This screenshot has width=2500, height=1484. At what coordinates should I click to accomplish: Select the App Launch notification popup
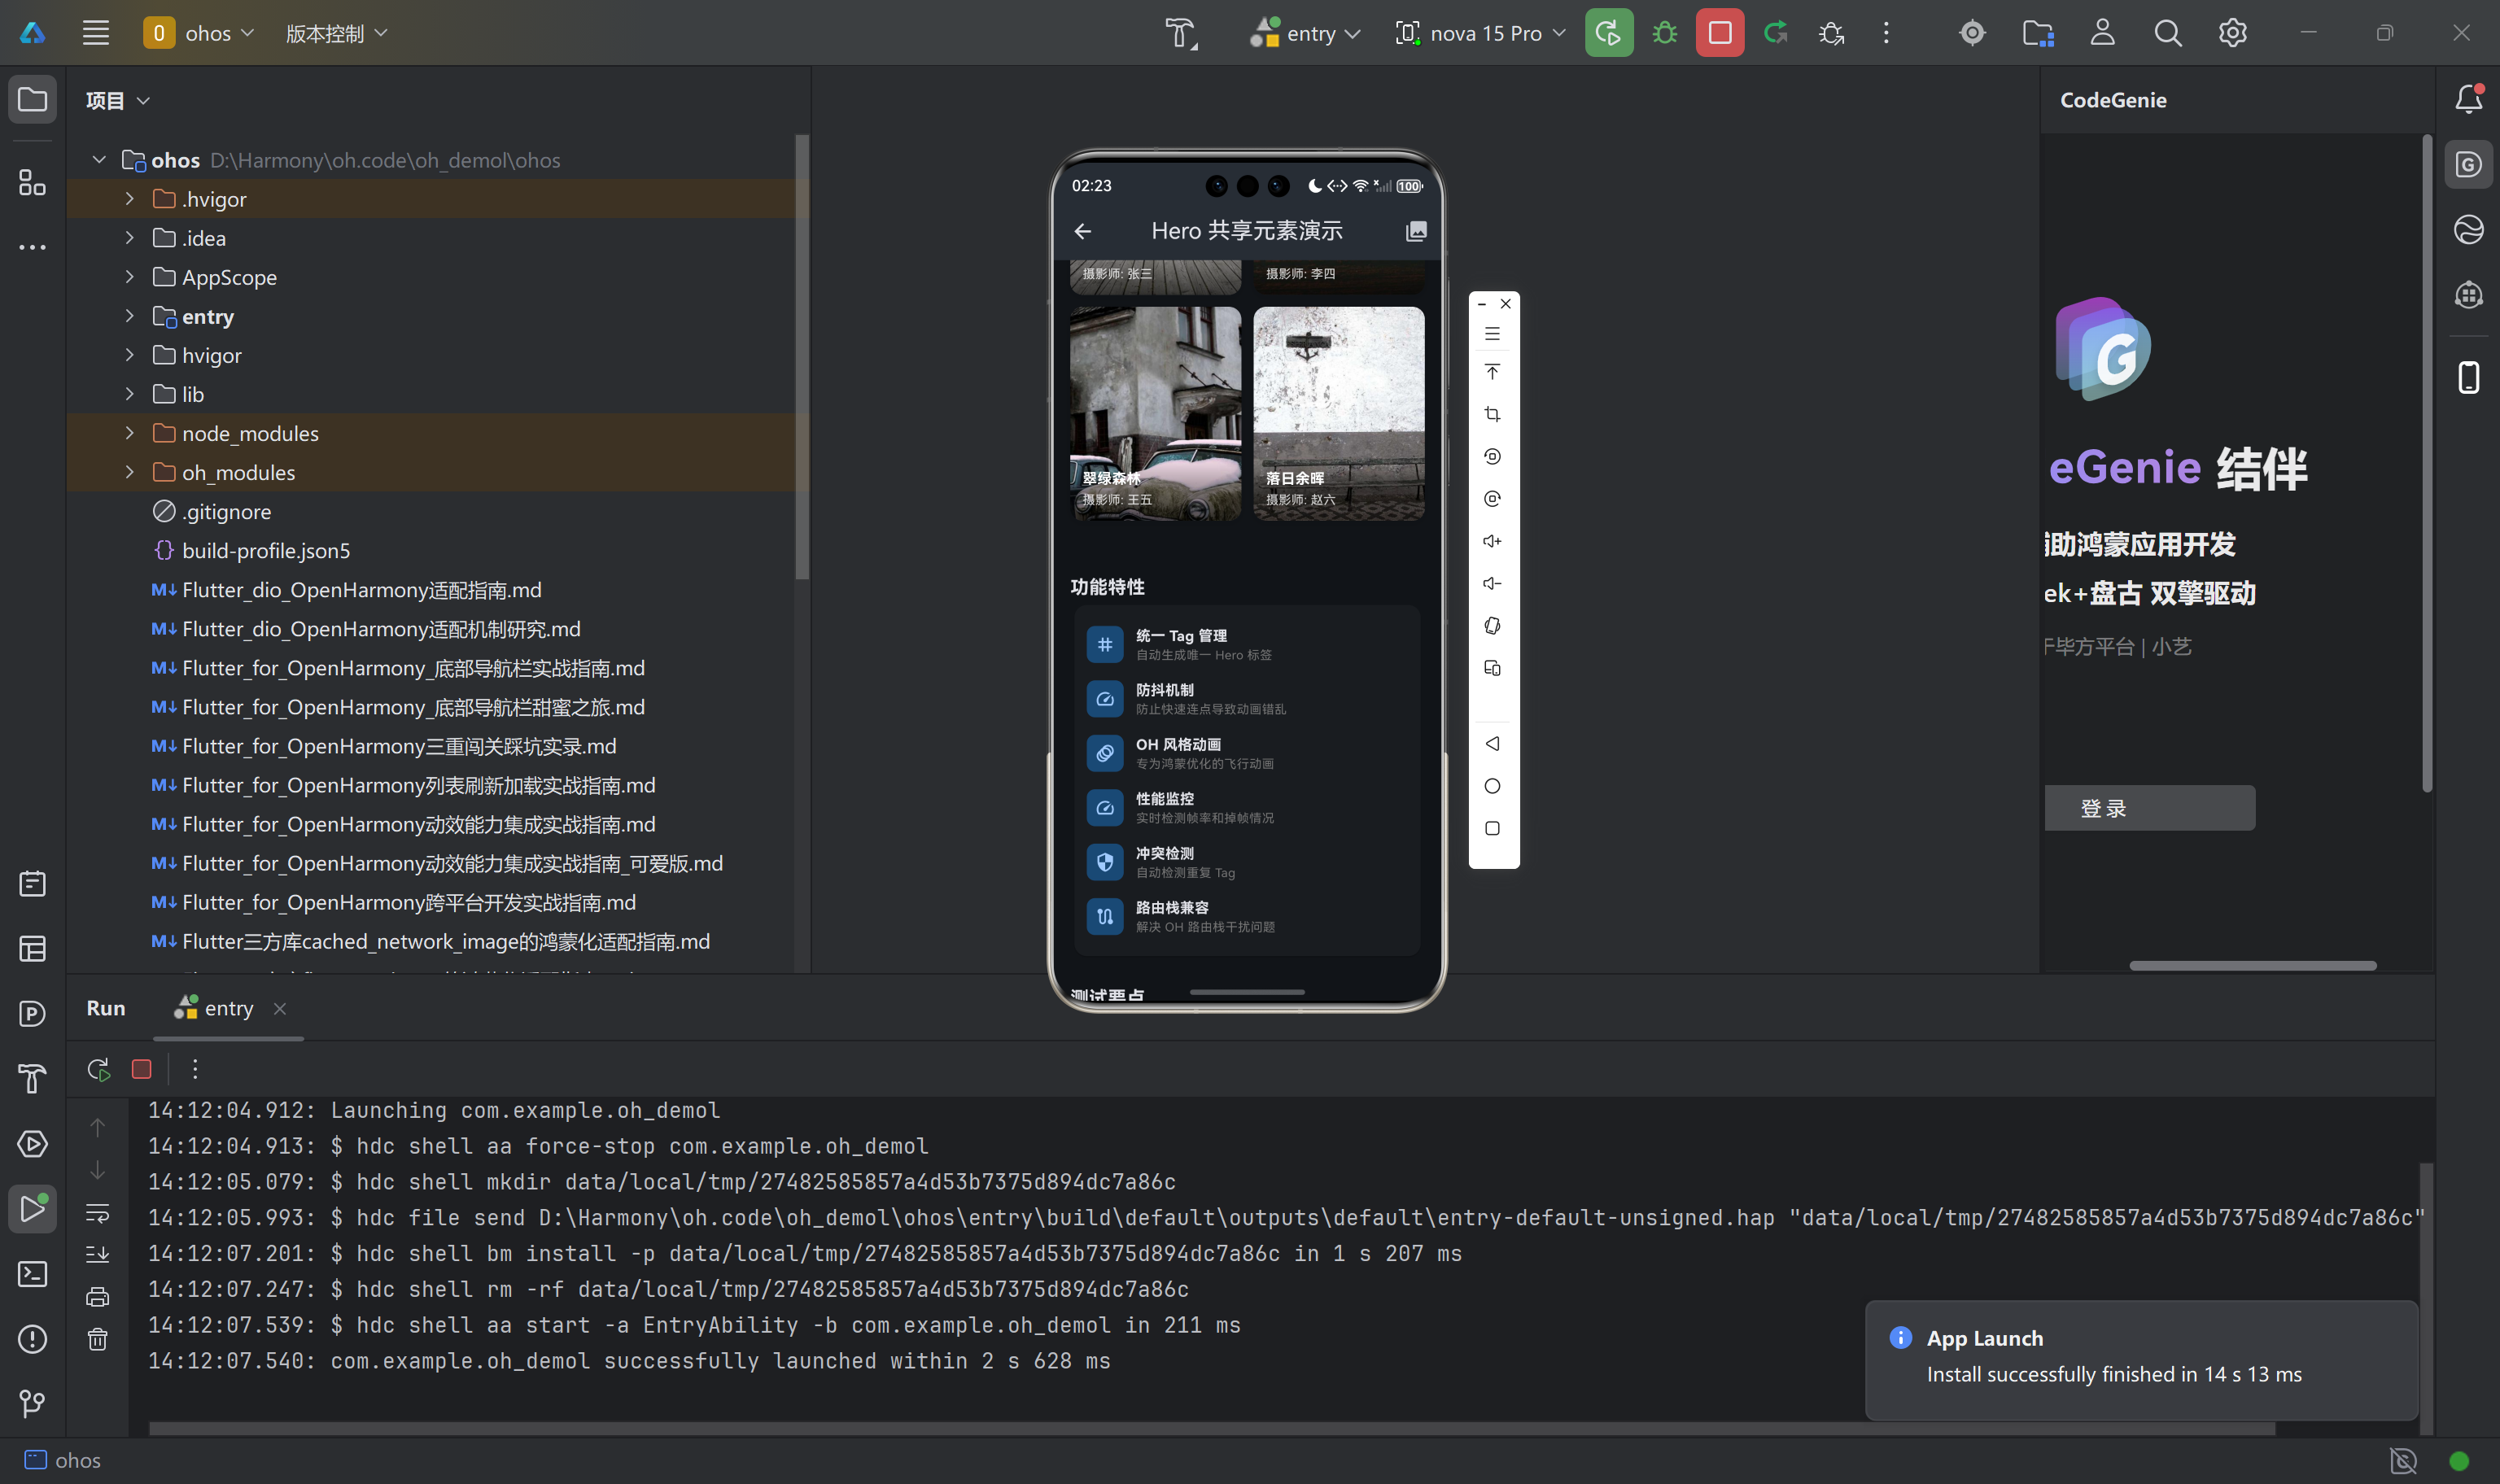click(x=2141, y=1359)
